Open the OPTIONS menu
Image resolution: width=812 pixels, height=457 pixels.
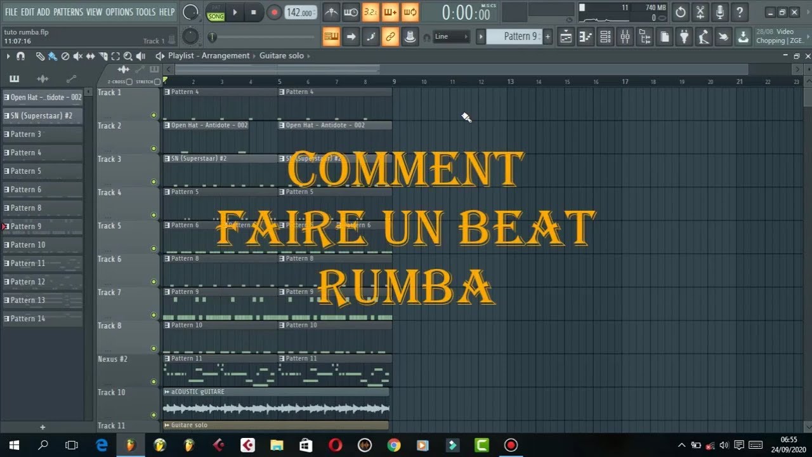click(x=119, y=12)
